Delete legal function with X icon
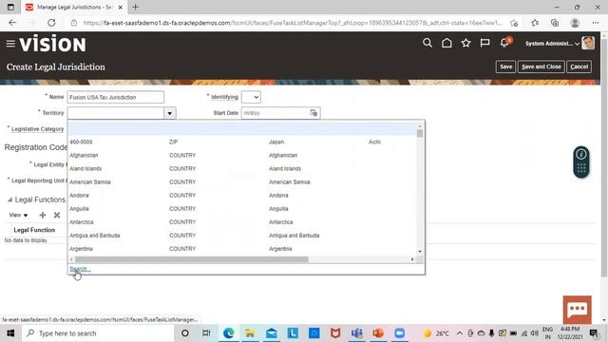This screenshot has height=342, width=608. click(57, 215)
